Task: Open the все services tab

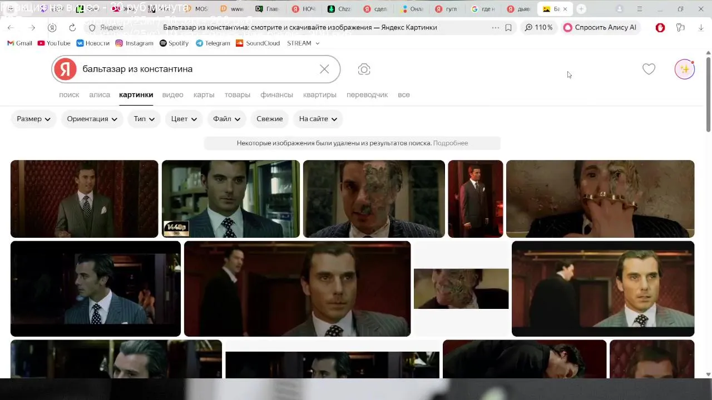Action: coord(404,95)
